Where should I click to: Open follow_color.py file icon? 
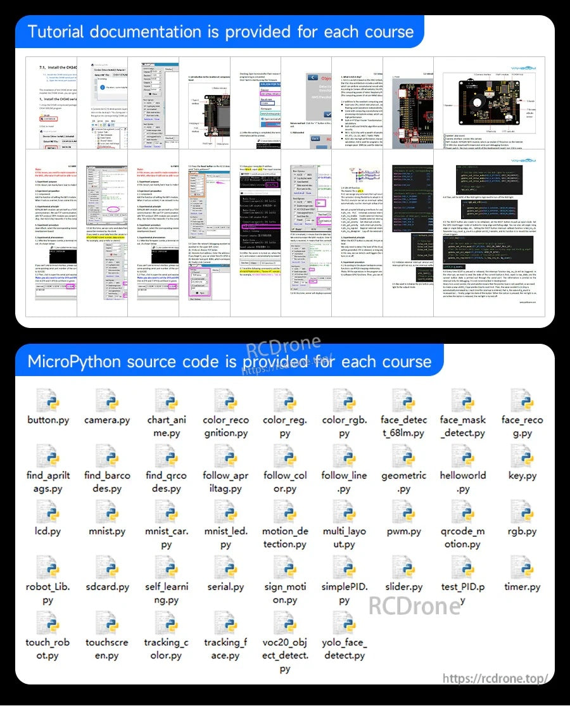285,456
